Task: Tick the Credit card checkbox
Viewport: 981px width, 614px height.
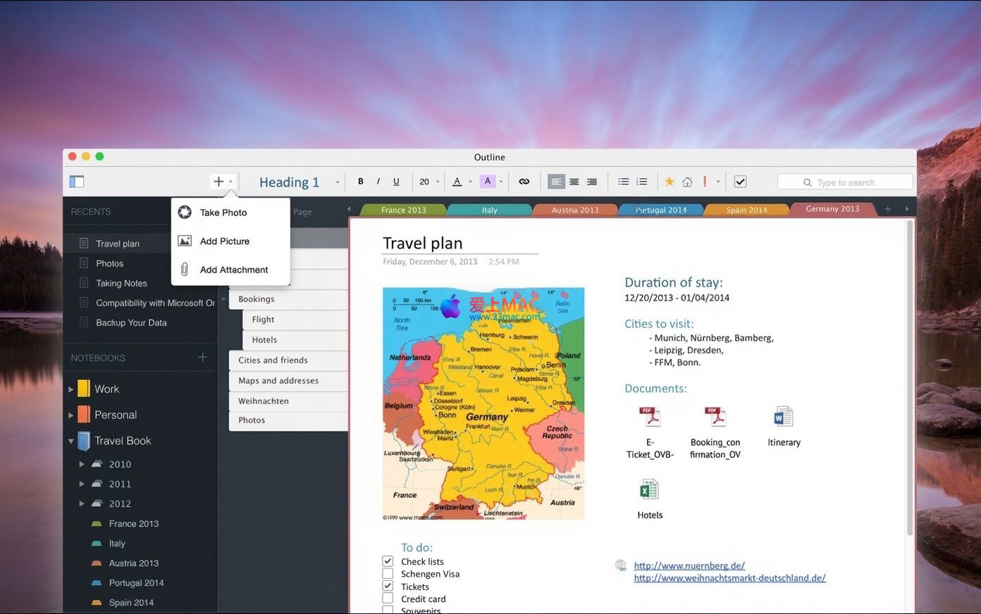Action: 388,599
